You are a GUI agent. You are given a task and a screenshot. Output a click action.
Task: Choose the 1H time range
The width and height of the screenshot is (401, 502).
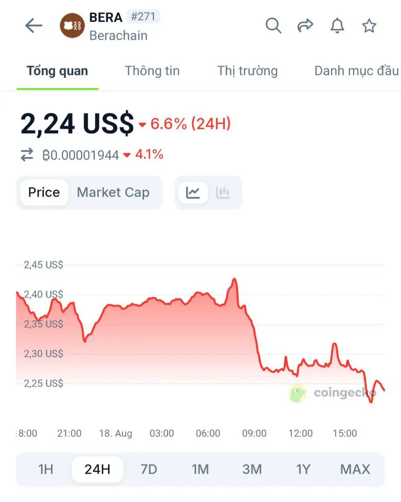pyautogui.click(x=46, y=469)
